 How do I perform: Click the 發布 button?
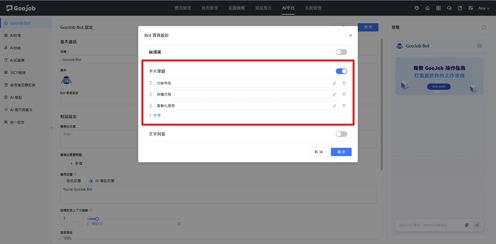point(368,27)
